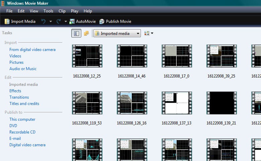Click the 16122008_14_46 file name
The width and height of the screenshot is (261, 161).
tap(132, 76)
